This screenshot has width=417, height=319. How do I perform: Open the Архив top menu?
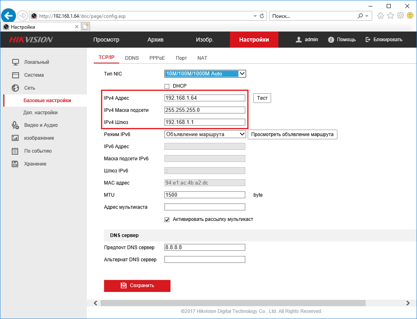[x=155, y=40]
